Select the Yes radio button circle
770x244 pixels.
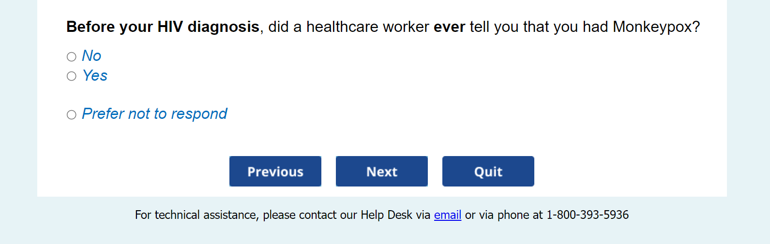(x=72, y=76)
